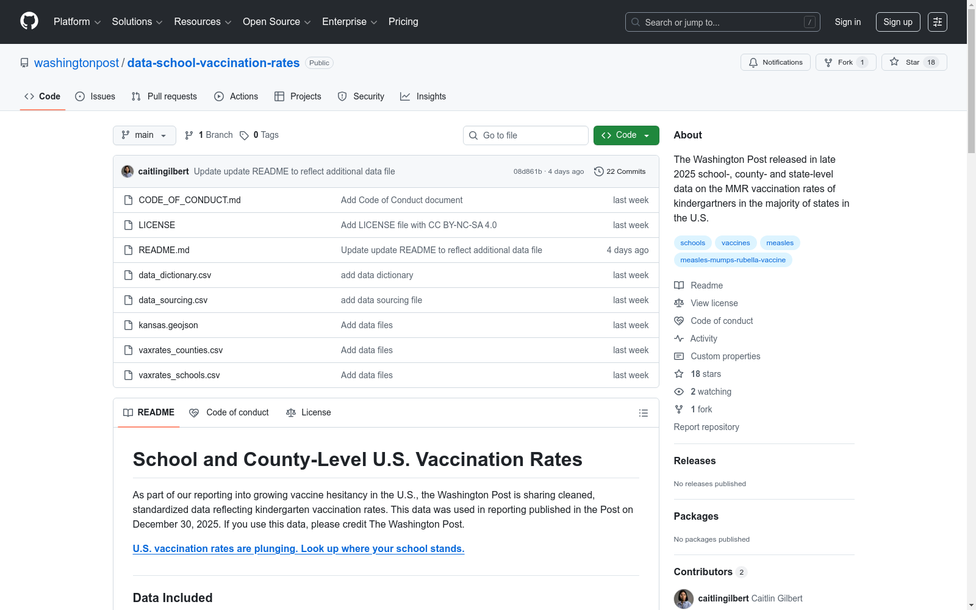The width and height of the screenshot is (976, 610).
Task: Switch to the Issues tab
Action: pyautogui.click(x=95, y=96)
